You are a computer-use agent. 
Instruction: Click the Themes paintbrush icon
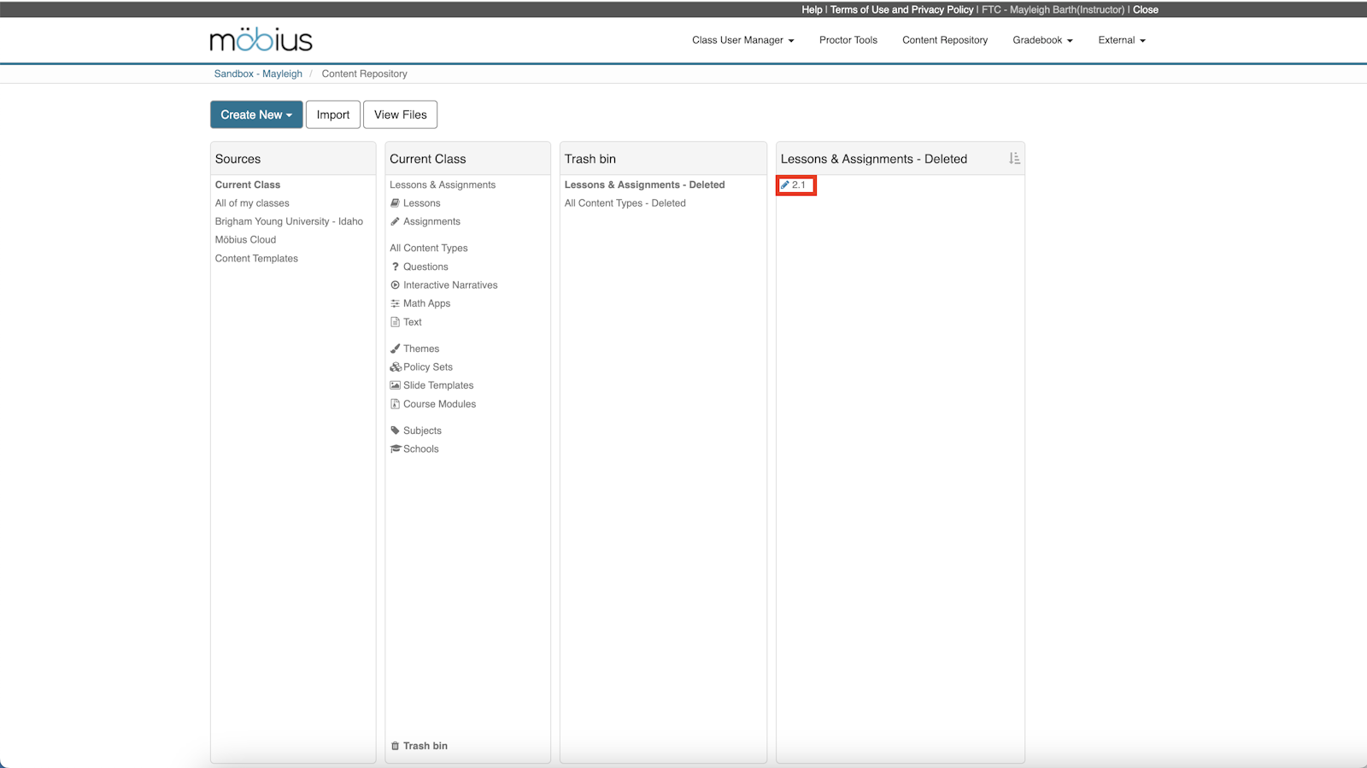click(395, 349)
